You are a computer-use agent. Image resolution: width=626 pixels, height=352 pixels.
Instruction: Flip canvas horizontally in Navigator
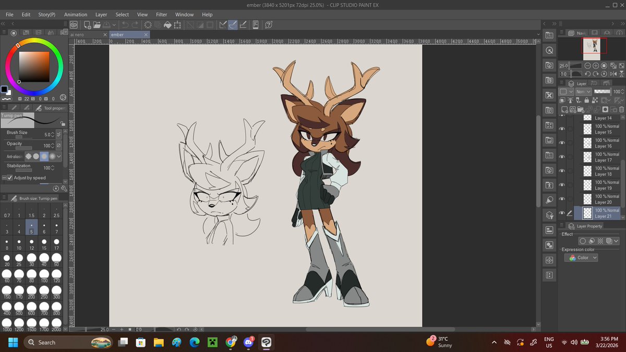(612, 74)
